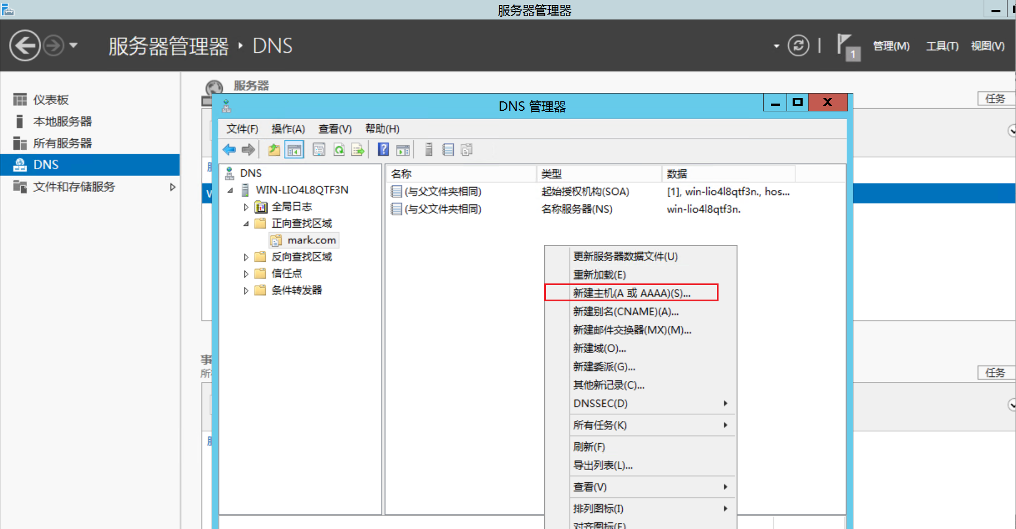1016x529 pixels.
Task: Open the notifications flag in Server Manager
Action: tap(848, 47)
